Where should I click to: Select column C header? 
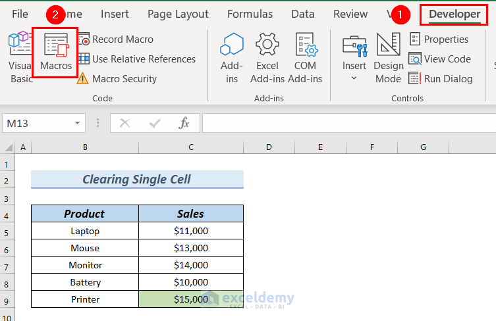pyautogui.click(x=191, y=147)
